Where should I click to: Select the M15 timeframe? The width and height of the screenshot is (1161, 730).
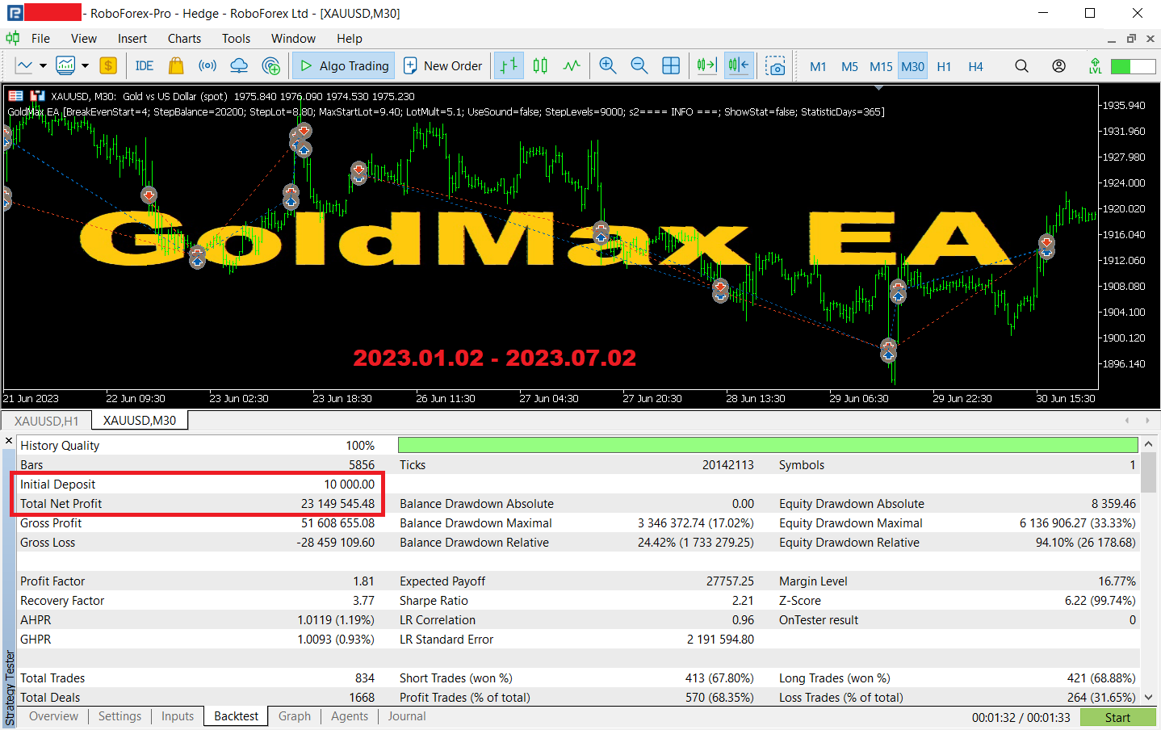click(x=881, y=67)
